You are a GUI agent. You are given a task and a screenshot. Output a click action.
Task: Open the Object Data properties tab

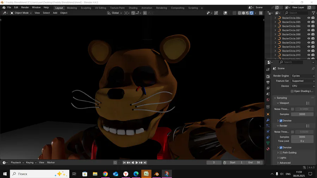tap(268, 143)
